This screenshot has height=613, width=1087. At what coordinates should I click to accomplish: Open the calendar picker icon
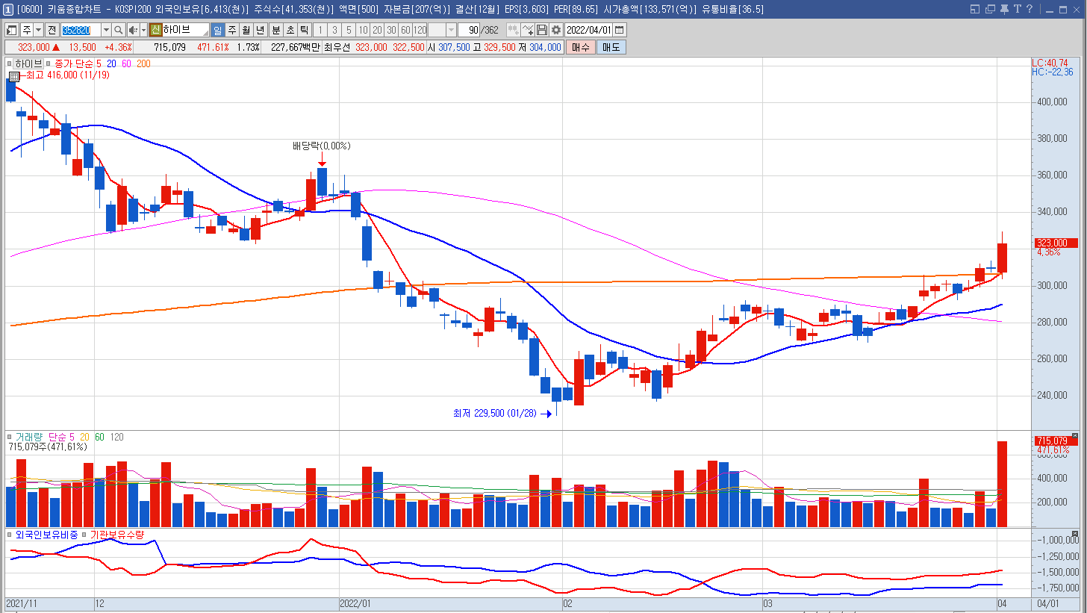[620, 30]
